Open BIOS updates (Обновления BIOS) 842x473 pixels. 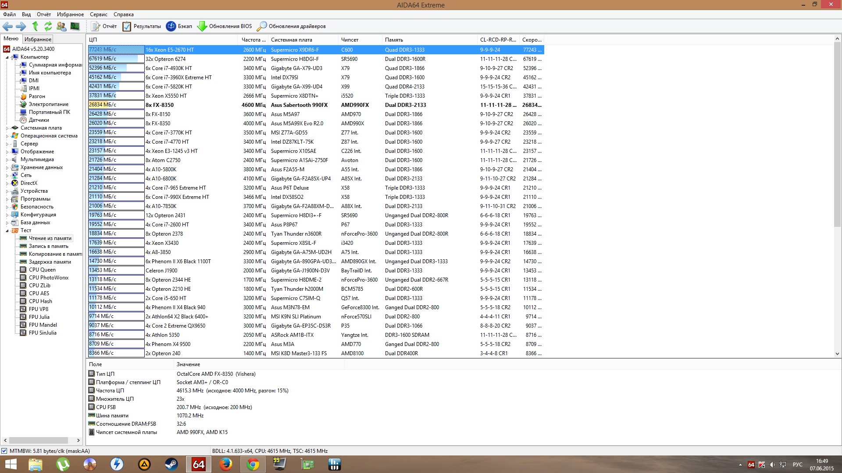point(225,26)
